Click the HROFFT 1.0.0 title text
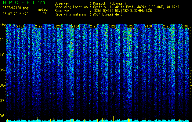192x122 pixels. [x=24, y=2]
